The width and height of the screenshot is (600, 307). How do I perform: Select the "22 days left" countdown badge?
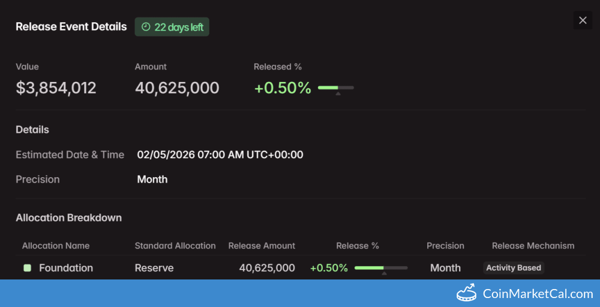pyautogui.click(x=172, y=28)
